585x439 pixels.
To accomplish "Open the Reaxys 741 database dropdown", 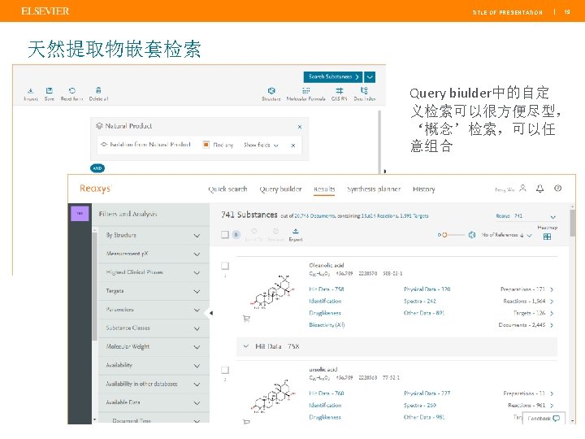I will pos(526,216).
